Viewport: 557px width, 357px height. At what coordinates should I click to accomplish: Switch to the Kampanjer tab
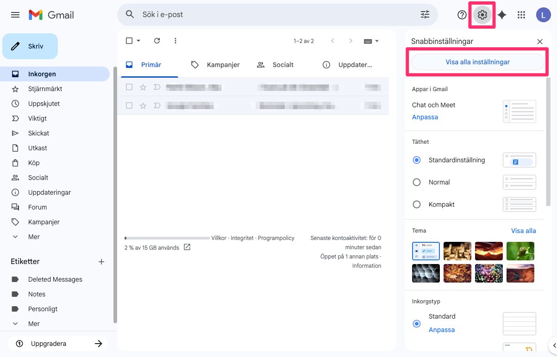pos(216,65)
